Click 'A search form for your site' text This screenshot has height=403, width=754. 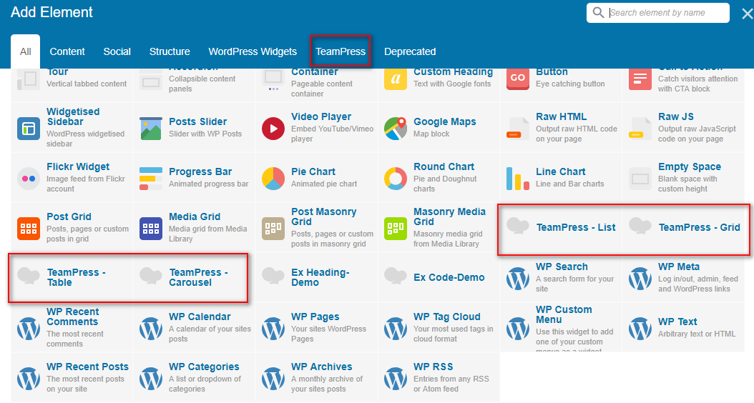click(x=574, y=284)
